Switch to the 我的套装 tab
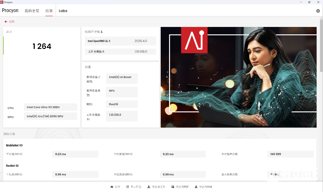 point(32,11)
